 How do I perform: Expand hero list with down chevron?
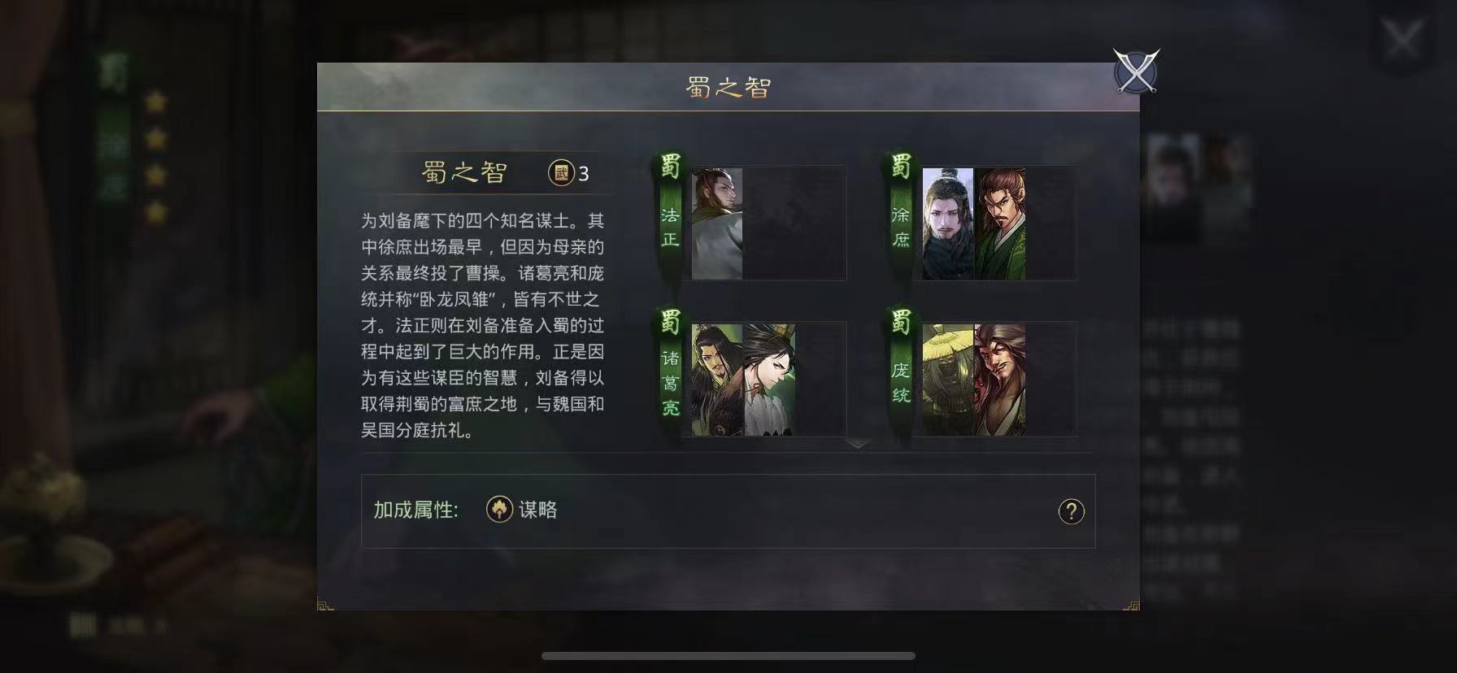tap(858, 444)
